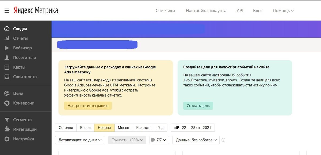
Task: Open the Блог top link
Action: click(258, 11)
